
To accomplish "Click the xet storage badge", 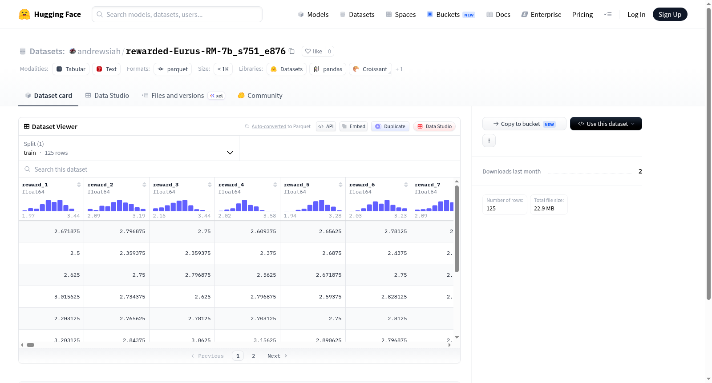I will coord(217,96).
